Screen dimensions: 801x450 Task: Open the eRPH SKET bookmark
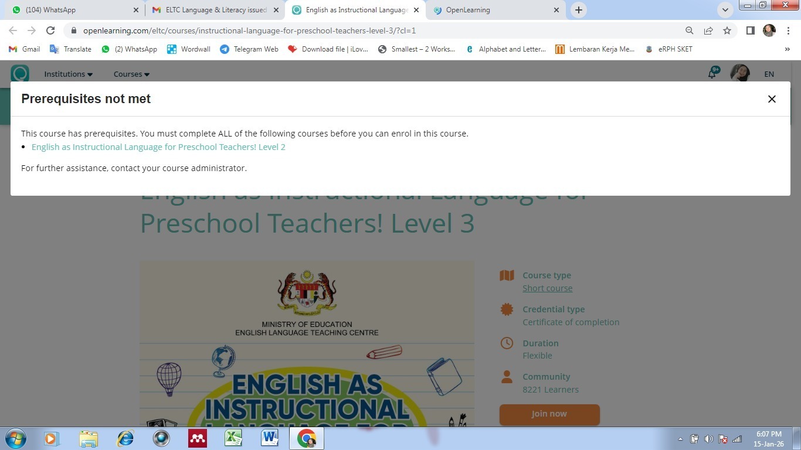(x=669, y=49)
